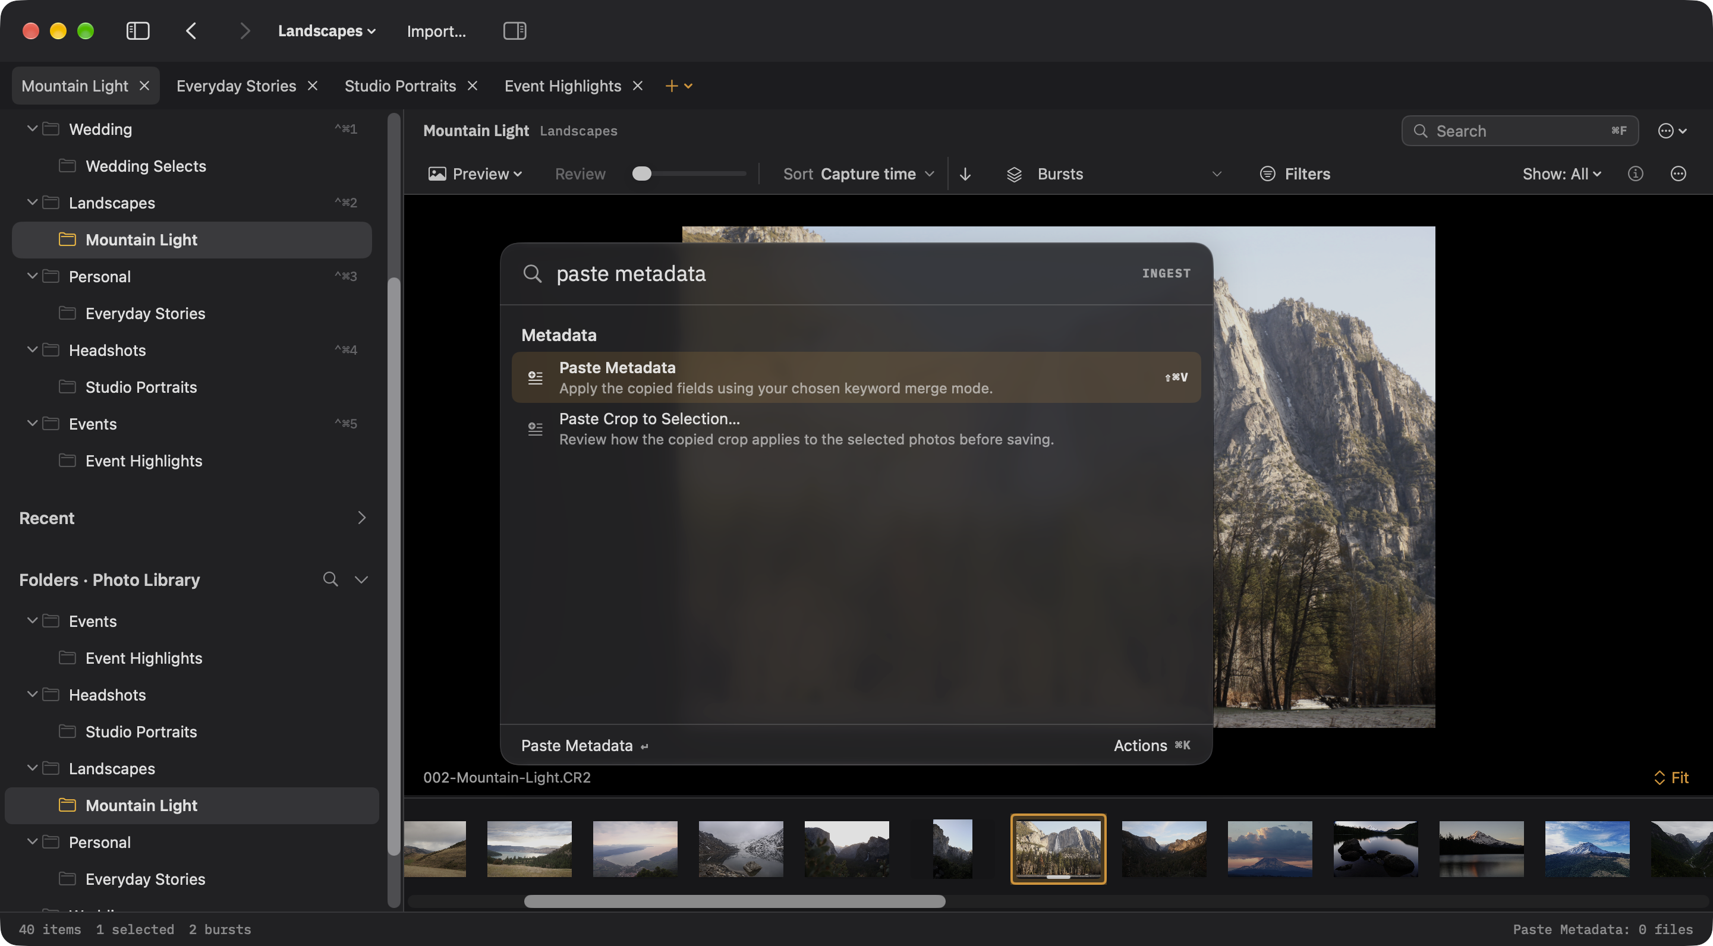
Task: Open the Show: All dropdown
Action: 1562,174
